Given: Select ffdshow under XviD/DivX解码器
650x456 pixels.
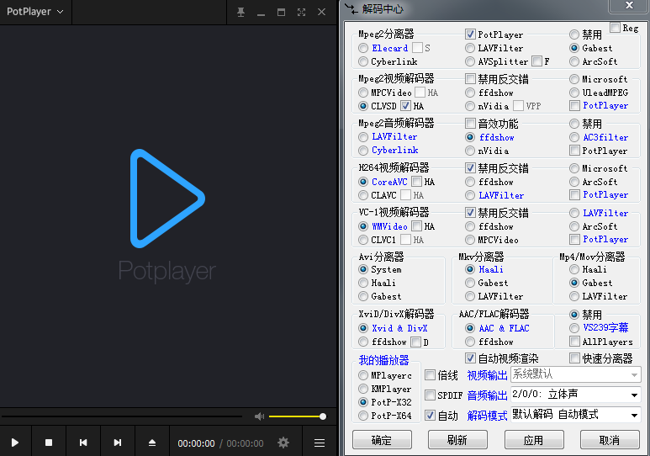Looking at the screenshot, I should [363, 342].
